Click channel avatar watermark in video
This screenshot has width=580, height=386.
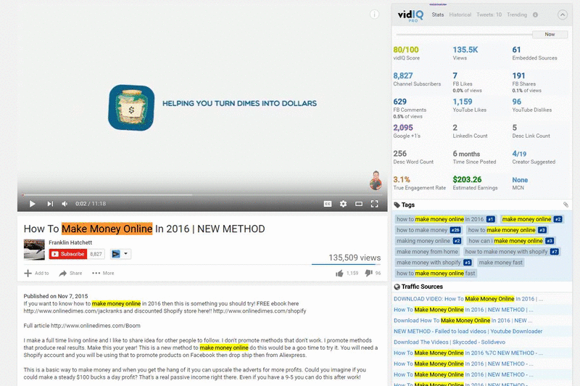click(x=376, y=181)
